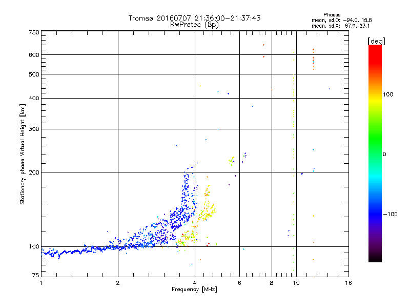Select the 'mean, sd,X: 87.9, 23.1' line
Screen dimensions: 410x308
[x=340, y=26]
